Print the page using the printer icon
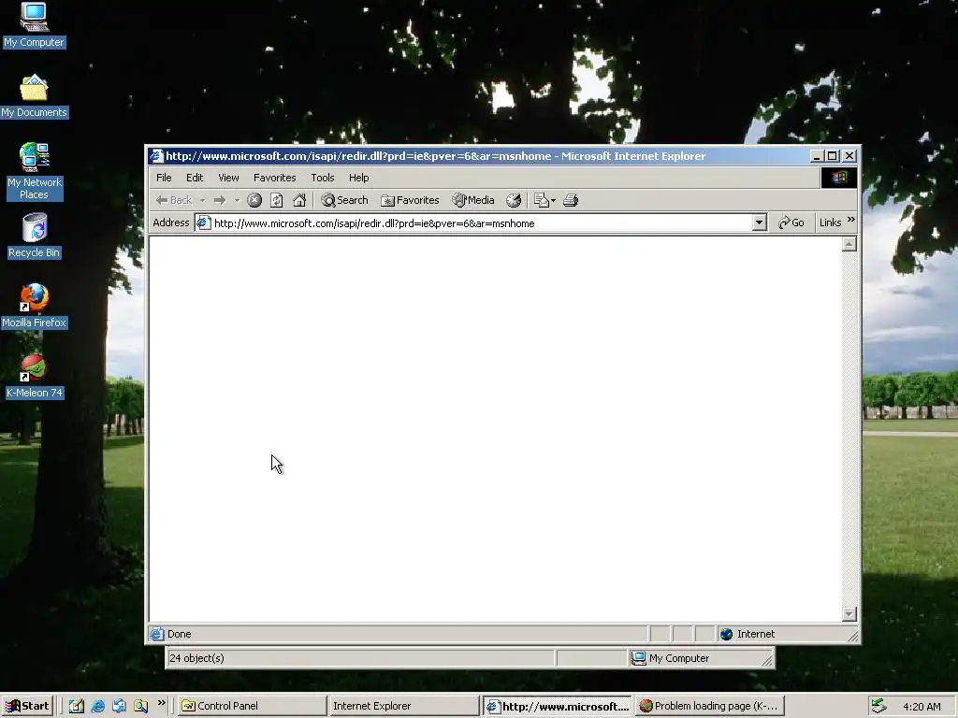This screenshot has height=718, width=958. 571,200
